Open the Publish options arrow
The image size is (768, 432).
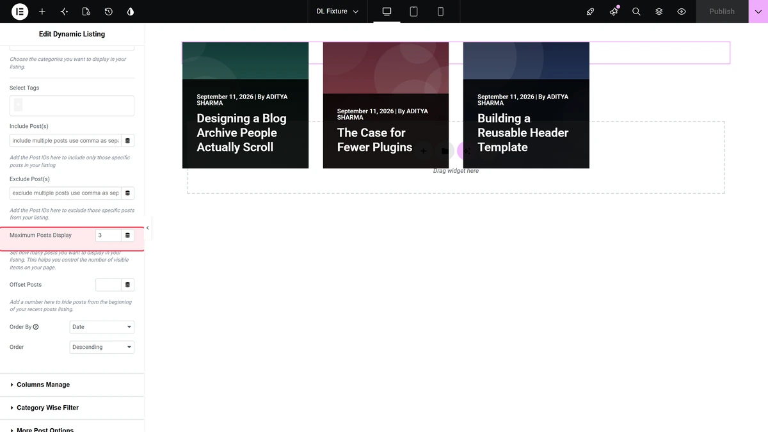tap(758, 12)
